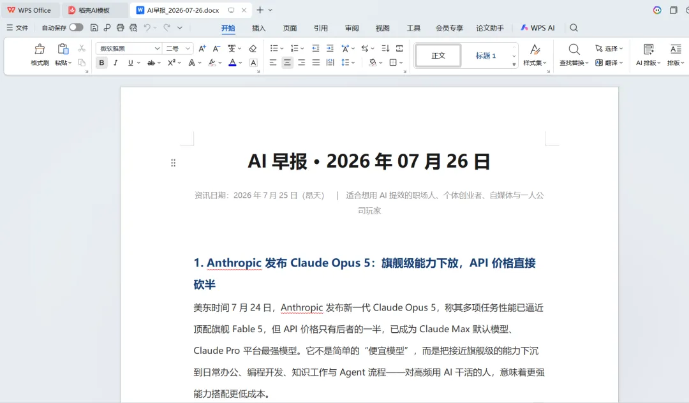Image resolution: width=689 pixels, height=403 pixels.
Task: Toggle the 自动保存 auto-save switch
Action: 77,27
